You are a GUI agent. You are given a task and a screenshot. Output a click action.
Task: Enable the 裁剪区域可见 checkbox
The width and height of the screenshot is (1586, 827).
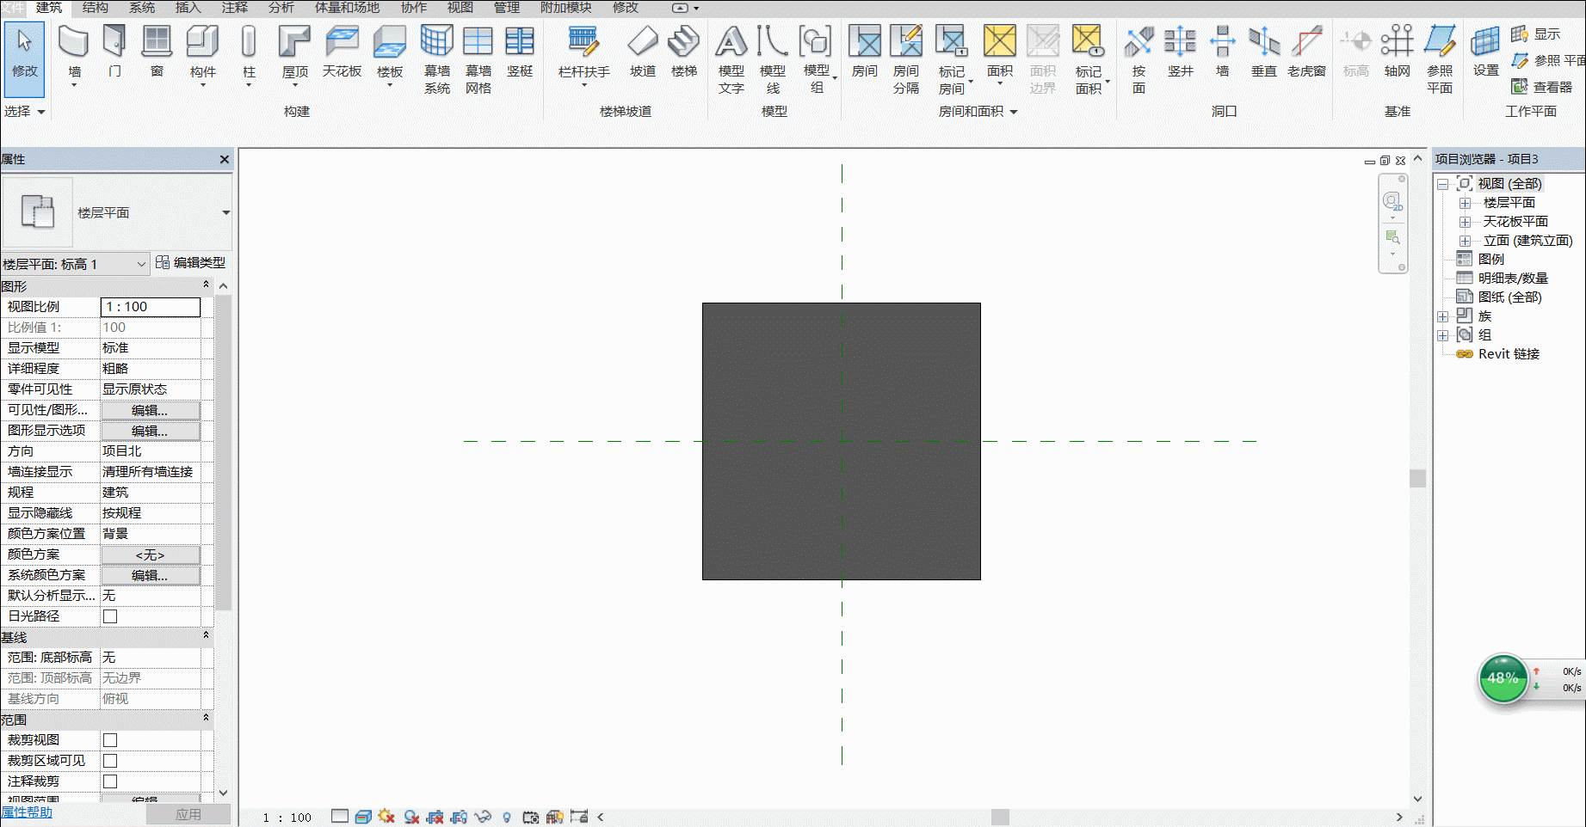(110, 761)
